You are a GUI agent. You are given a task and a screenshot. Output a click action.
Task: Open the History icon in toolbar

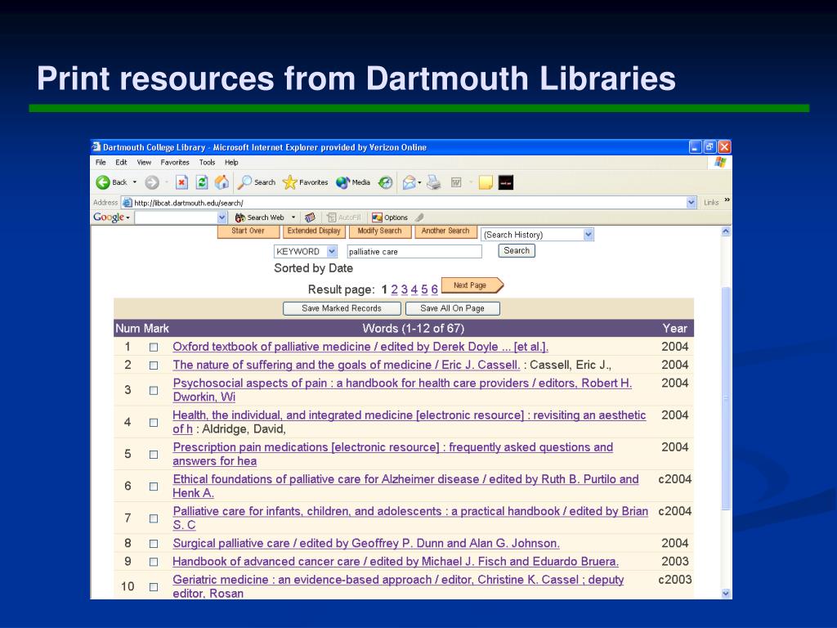(x=386, y=182)
